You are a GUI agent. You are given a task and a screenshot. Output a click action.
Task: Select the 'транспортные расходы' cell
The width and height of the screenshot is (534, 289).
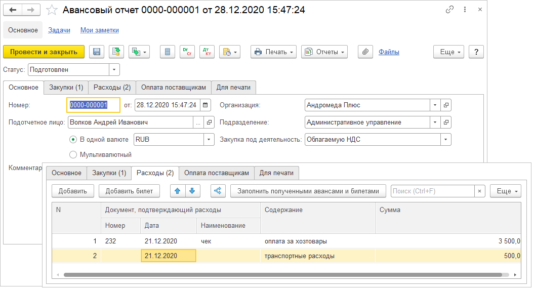coord(318,256)
